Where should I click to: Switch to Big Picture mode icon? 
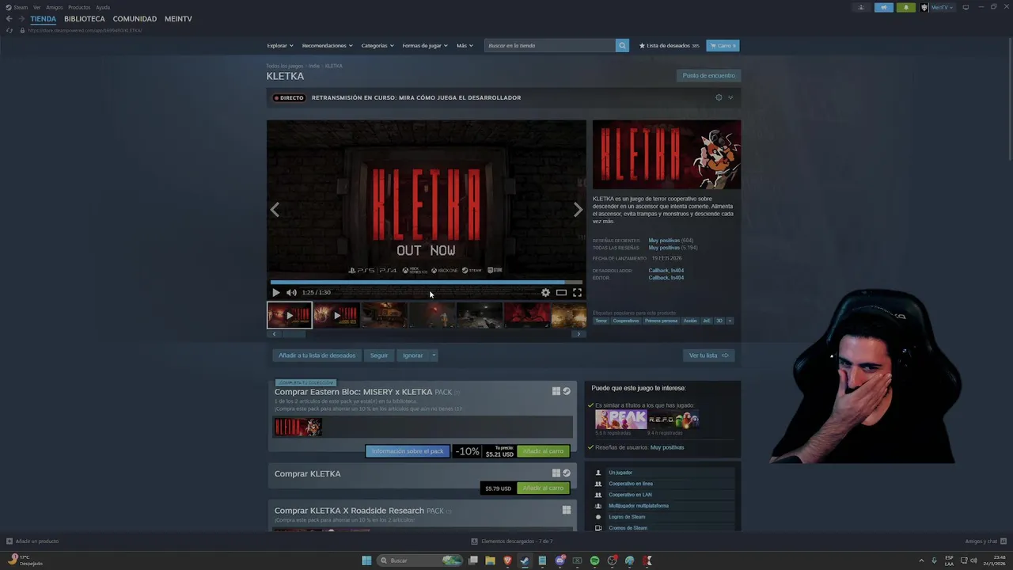click(x=966, y=7)
